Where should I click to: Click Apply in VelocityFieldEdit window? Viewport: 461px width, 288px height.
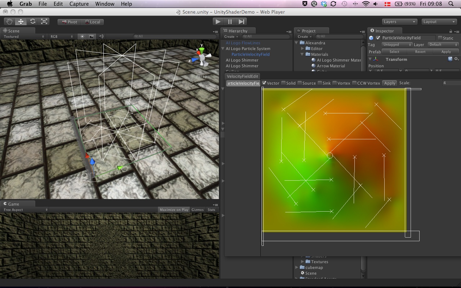(390, 83)
